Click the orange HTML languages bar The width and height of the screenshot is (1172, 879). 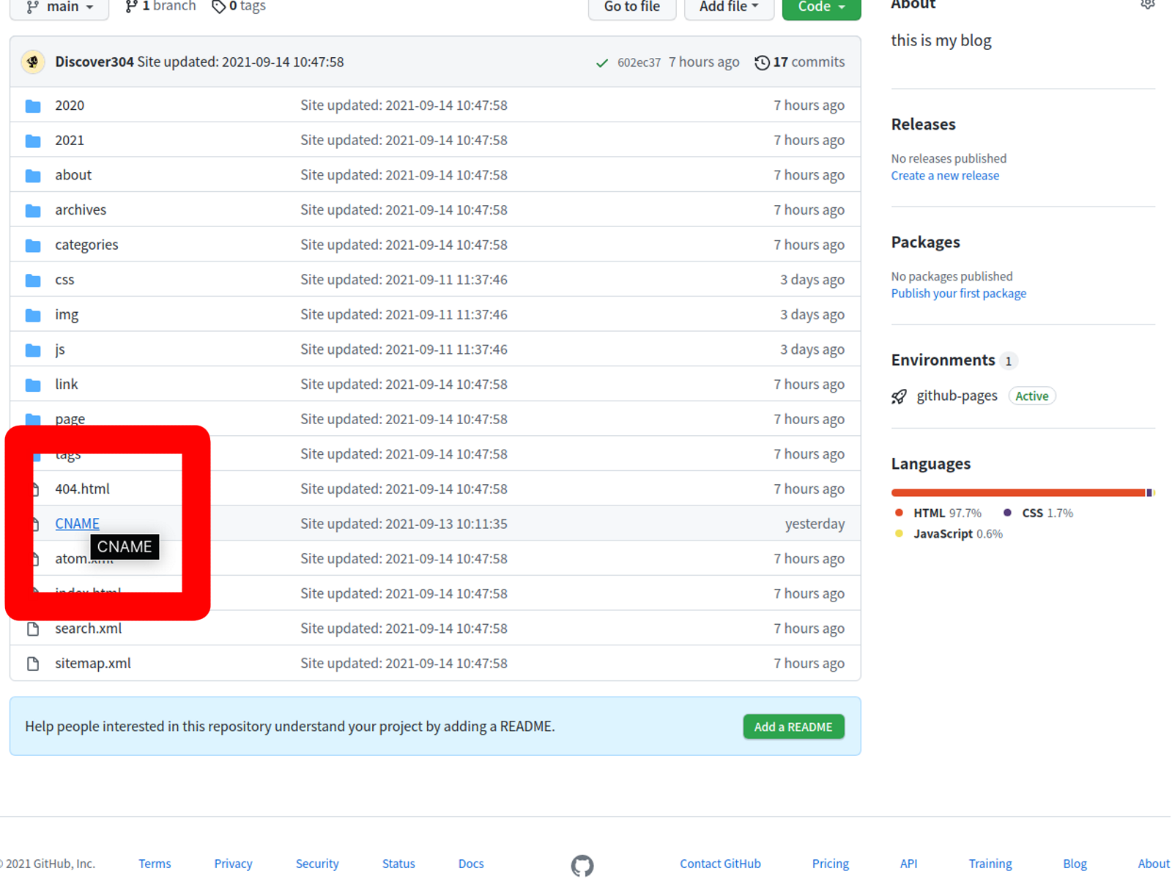point(1018,493)
